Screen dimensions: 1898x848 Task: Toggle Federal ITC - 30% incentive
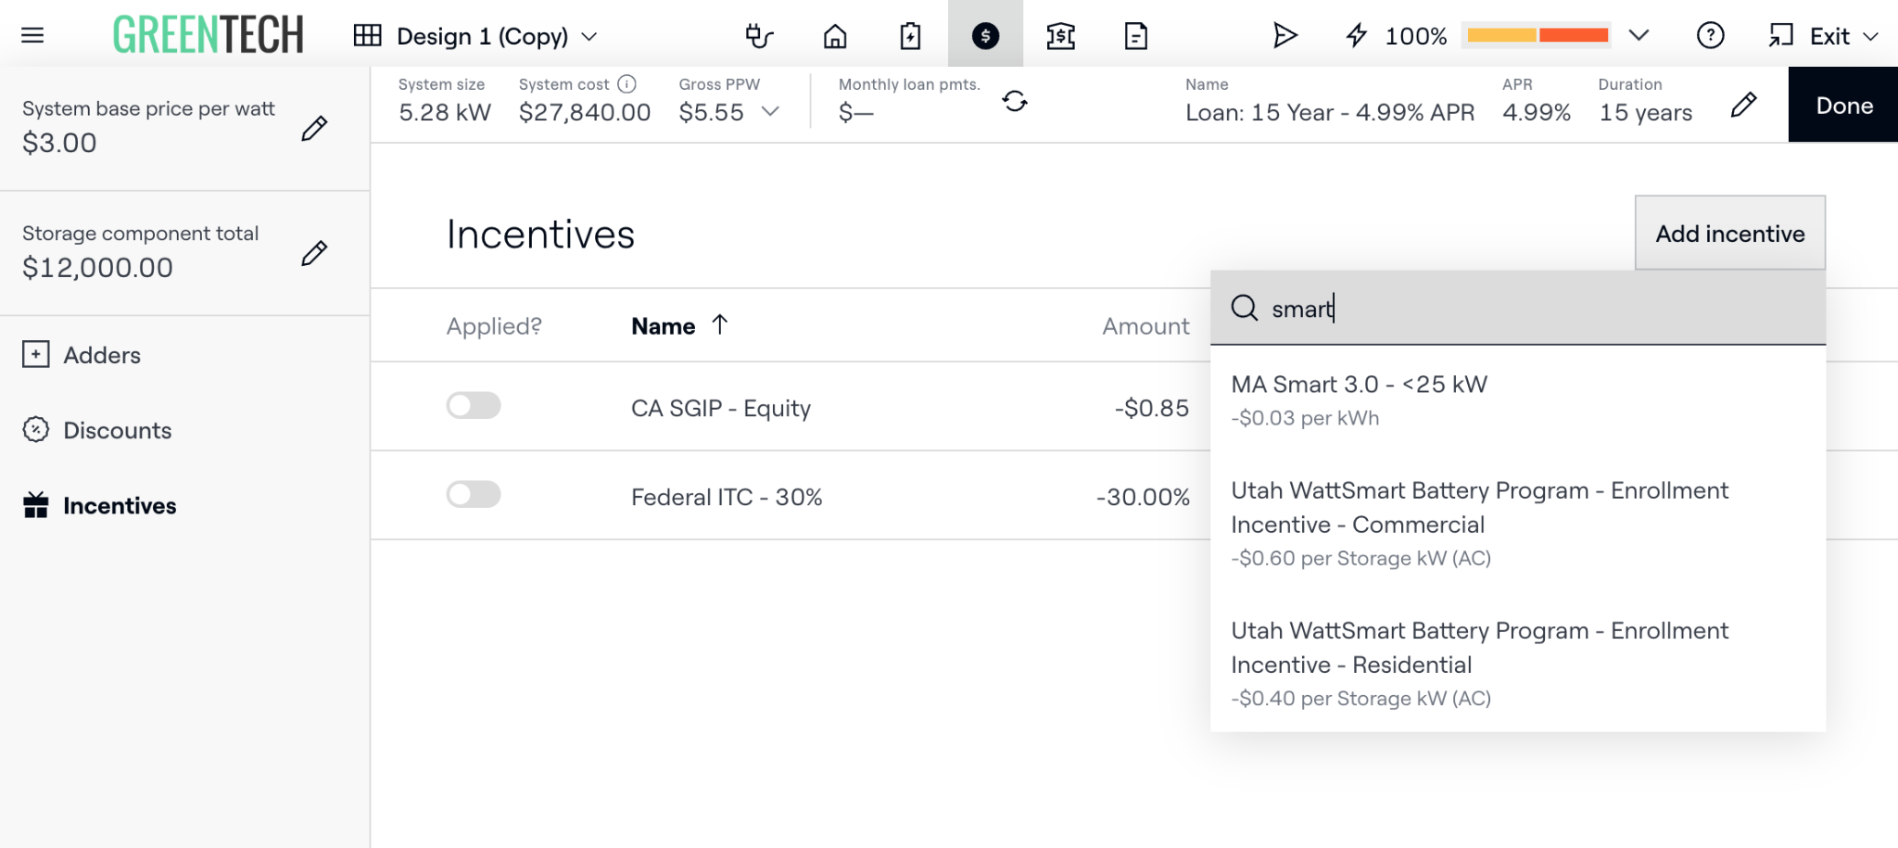tap(474, 494)
